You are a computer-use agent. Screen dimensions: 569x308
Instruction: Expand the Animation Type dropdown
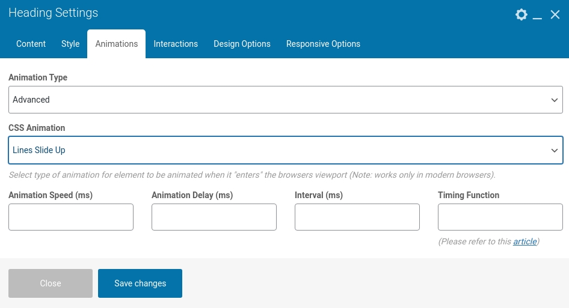286,100
